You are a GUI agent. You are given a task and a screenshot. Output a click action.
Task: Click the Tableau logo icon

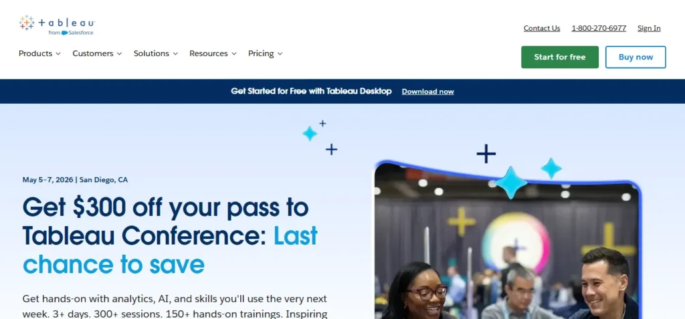click(x=27, y=23)
